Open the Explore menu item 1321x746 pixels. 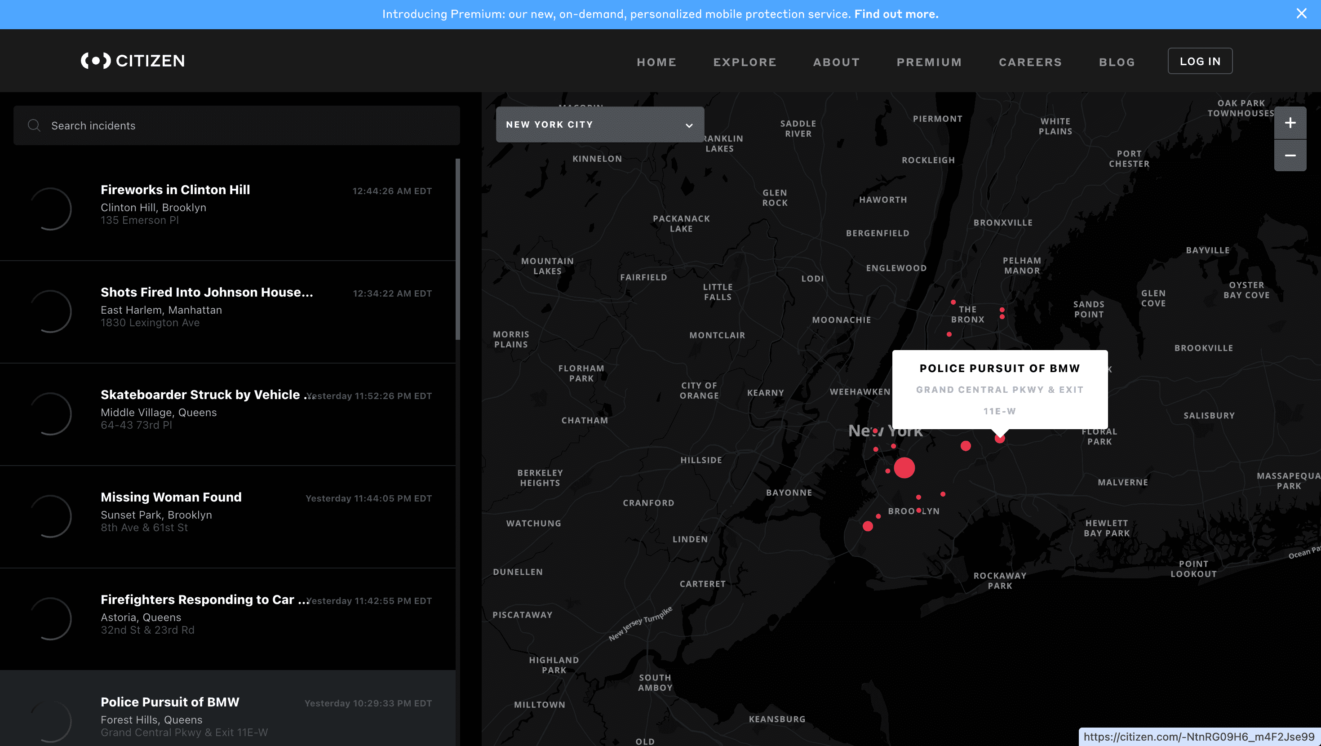click(745, 62)
